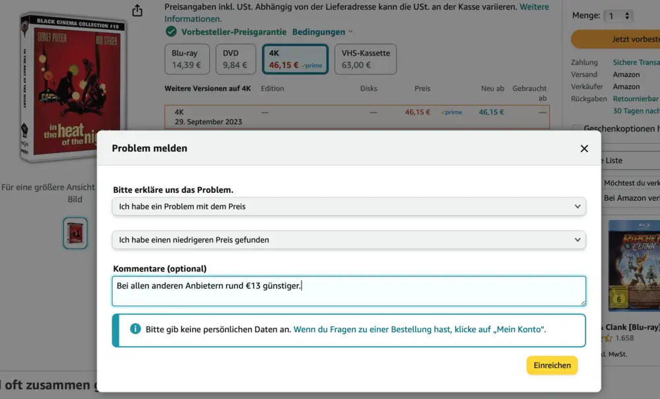Screen dimensions: 660x399
Task: Select the Blu-ray format for 14,39 €
Action: 187,59
